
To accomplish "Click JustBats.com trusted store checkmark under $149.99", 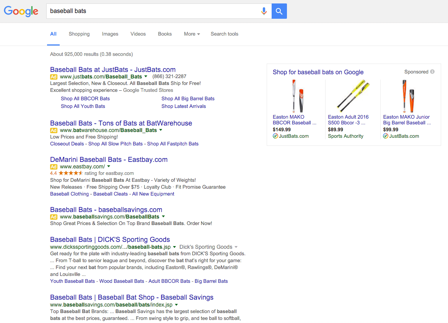I will (275, 136).
